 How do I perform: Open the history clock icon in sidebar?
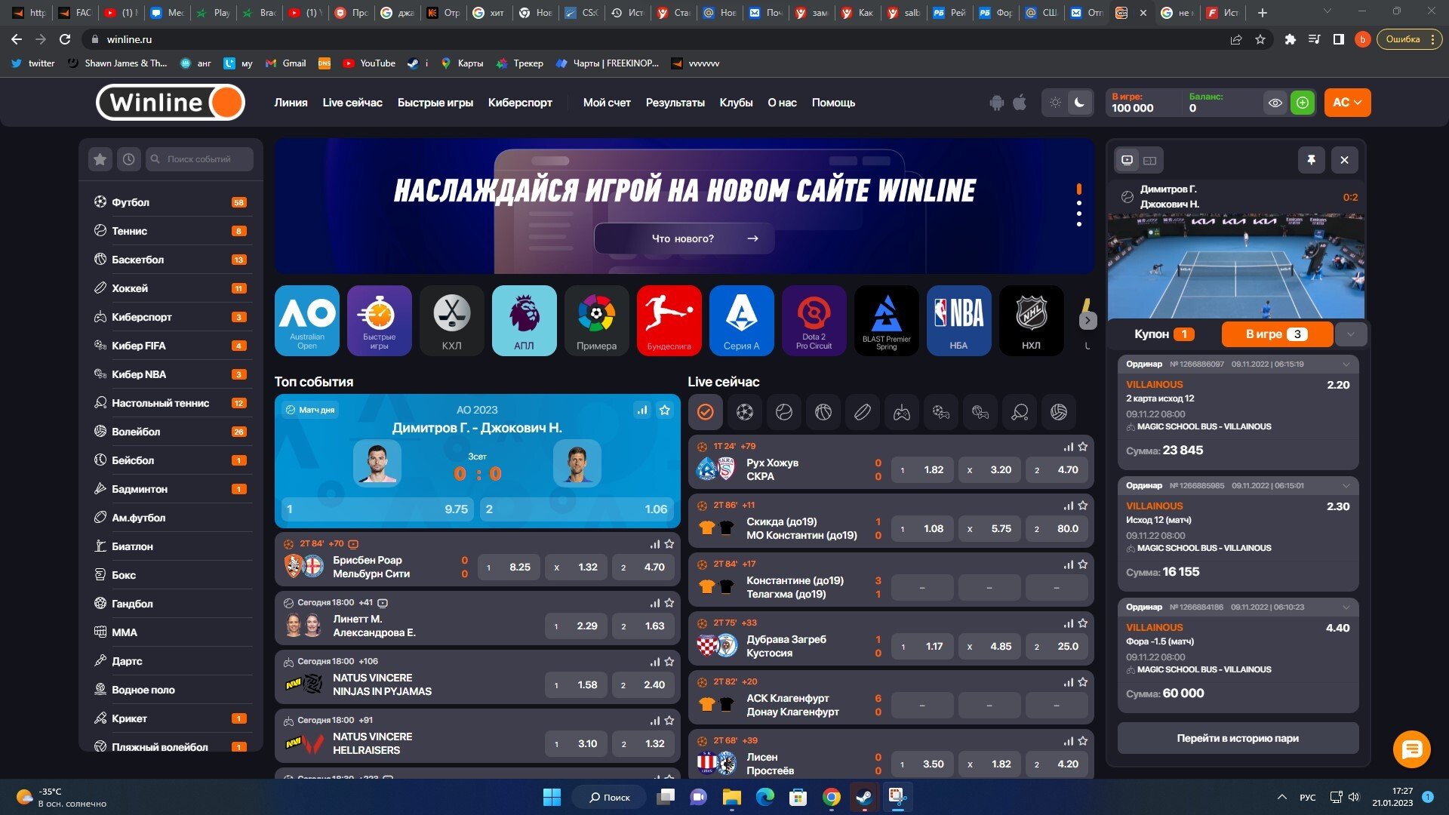[x=128, y=159]
